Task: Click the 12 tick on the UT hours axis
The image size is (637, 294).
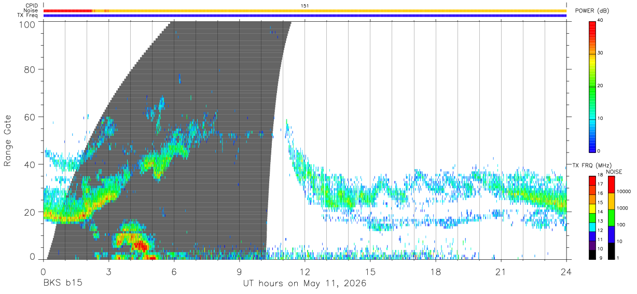Action: [x=304, y=272]
